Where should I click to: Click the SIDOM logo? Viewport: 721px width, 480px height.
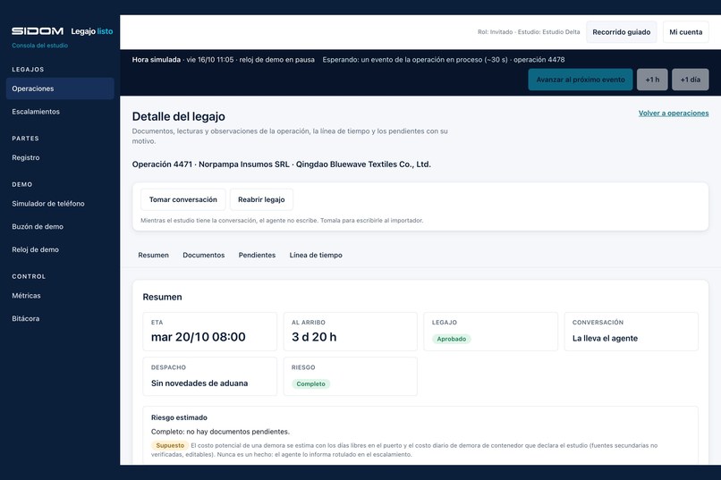tap(38, 31)
